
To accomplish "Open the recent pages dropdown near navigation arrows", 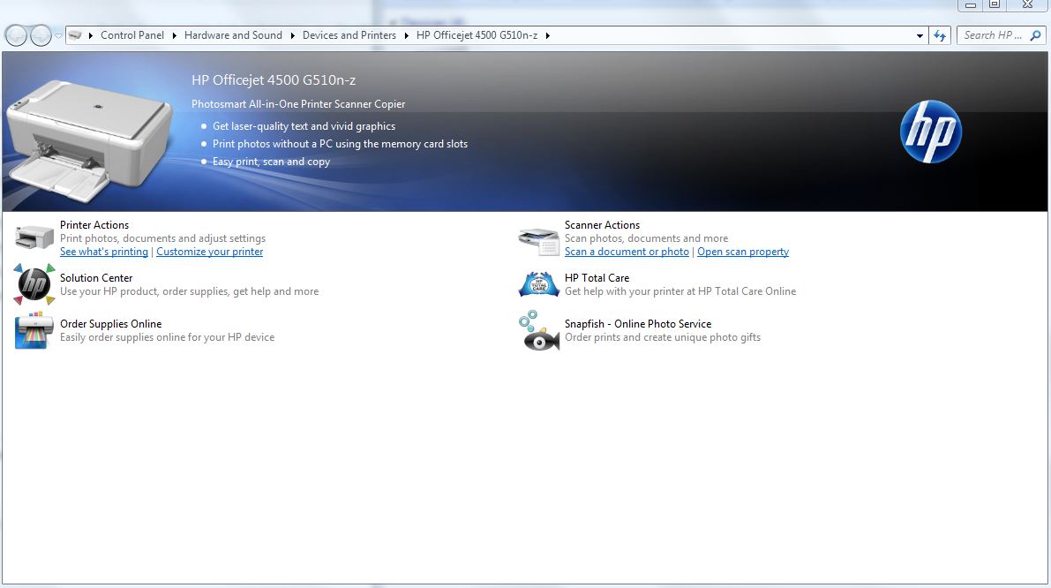I will 60,35.
